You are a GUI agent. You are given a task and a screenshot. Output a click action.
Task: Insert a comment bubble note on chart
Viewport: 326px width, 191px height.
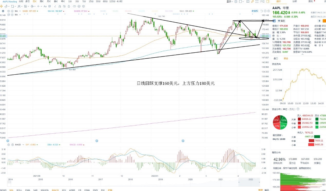50,6
